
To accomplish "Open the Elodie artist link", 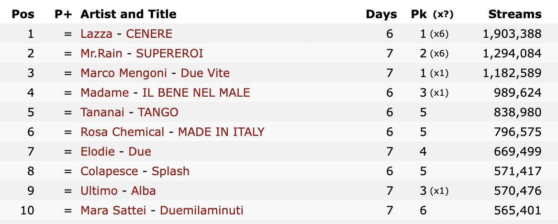I will 98,151.
